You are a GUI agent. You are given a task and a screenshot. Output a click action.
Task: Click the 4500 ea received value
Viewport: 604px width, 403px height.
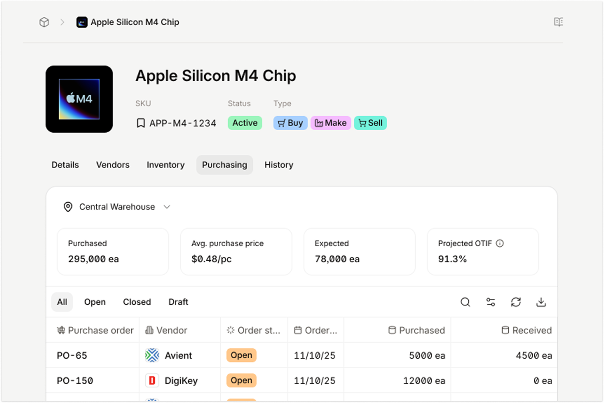[x=534, y=355]
